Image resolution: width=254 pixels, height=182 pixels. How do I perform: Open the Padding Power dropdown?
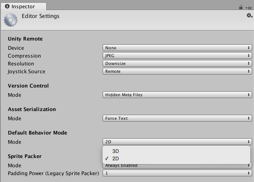[x=177, y=173]
